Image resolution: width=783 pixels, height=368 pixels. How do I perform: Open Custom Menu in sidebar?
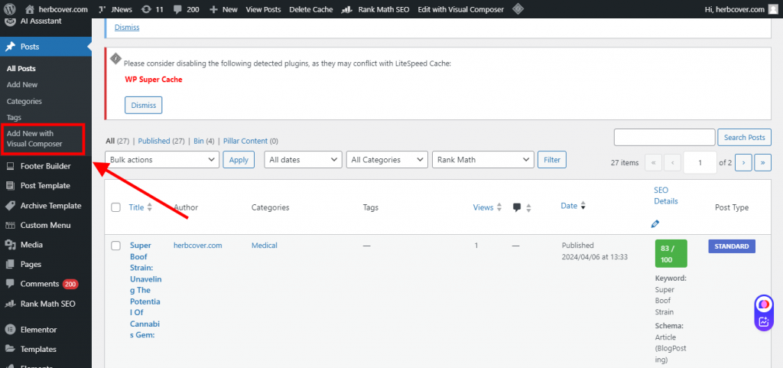click(x=45, y=225)
